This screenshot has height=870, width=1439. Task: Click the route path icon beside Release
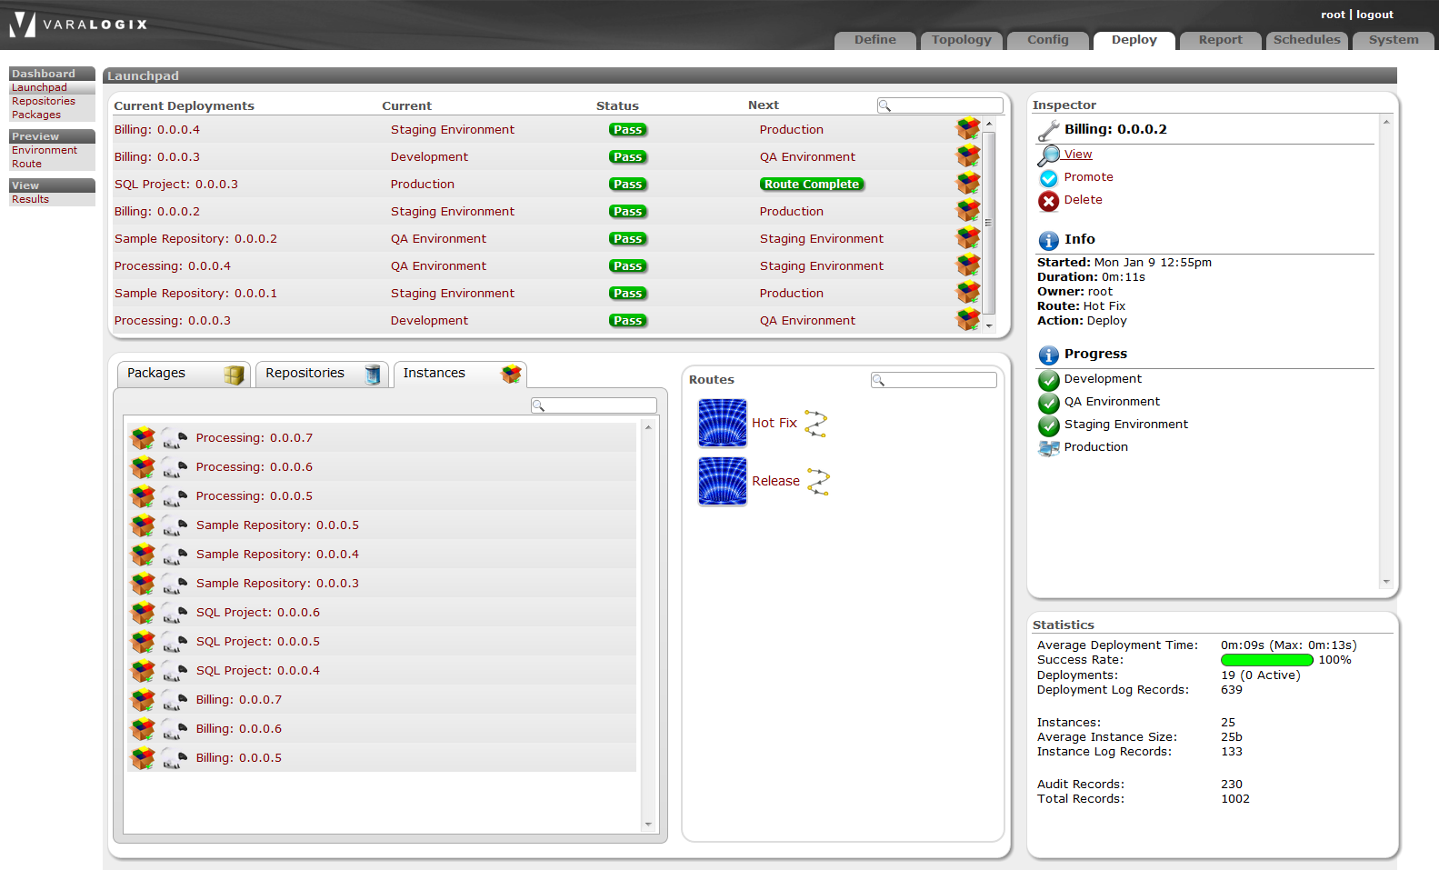pyautogui.click(x=819, y=482)
